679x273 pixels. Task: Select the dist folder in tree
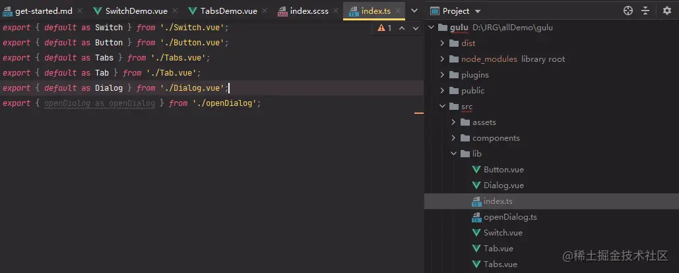click(x=468, y=43)
